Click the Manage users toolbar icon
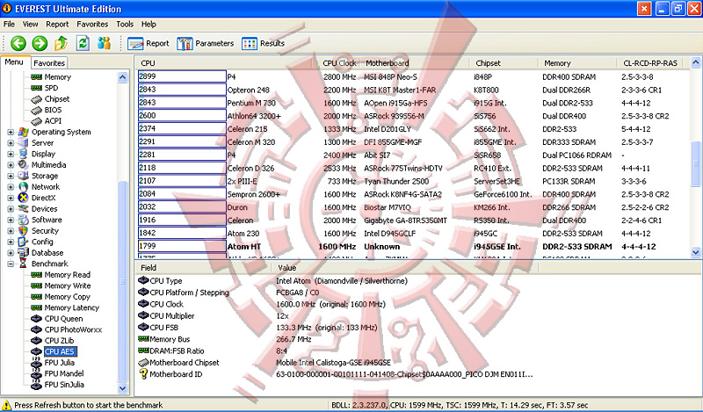The width and height of the screenshot is (703, 412). tap(104, 44)
